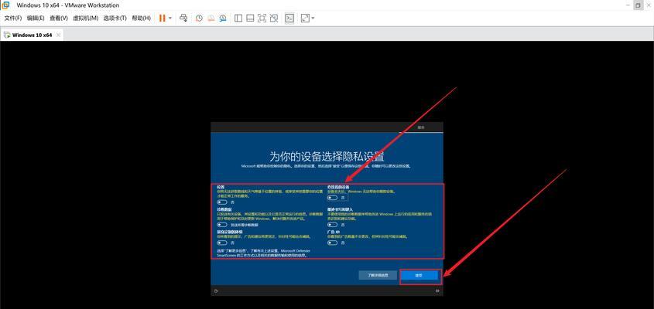Select the 服务 step at setup top
Viewport: 654px width, 309px height.
(421, 127)
